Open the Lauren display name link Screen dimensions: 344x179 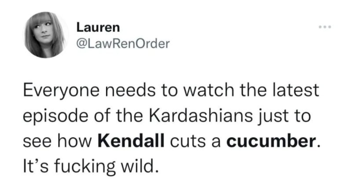(x=98, y=28)
